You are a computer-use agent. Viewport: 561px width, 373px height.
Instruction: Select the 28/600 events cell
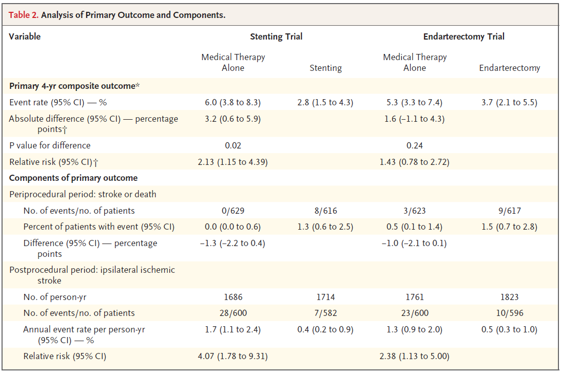click(x=233, y=313)
